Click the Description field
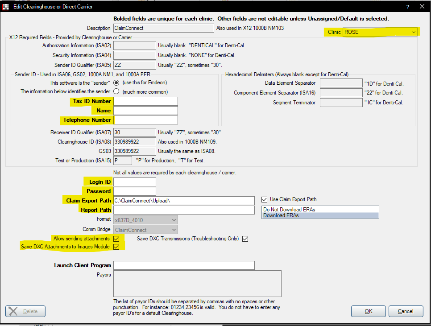The width and height of the screenshot is (431, 326). [164, 28]
